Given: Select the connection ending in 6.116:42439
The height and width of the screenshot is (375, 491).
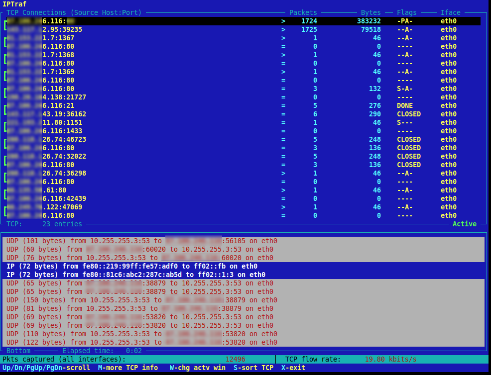Looking at the screenshot, I should point(244,198).
